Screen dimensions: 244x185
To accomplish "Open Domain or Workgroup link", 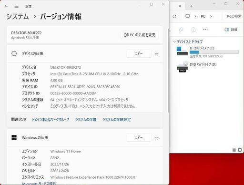I will (51, 120).
